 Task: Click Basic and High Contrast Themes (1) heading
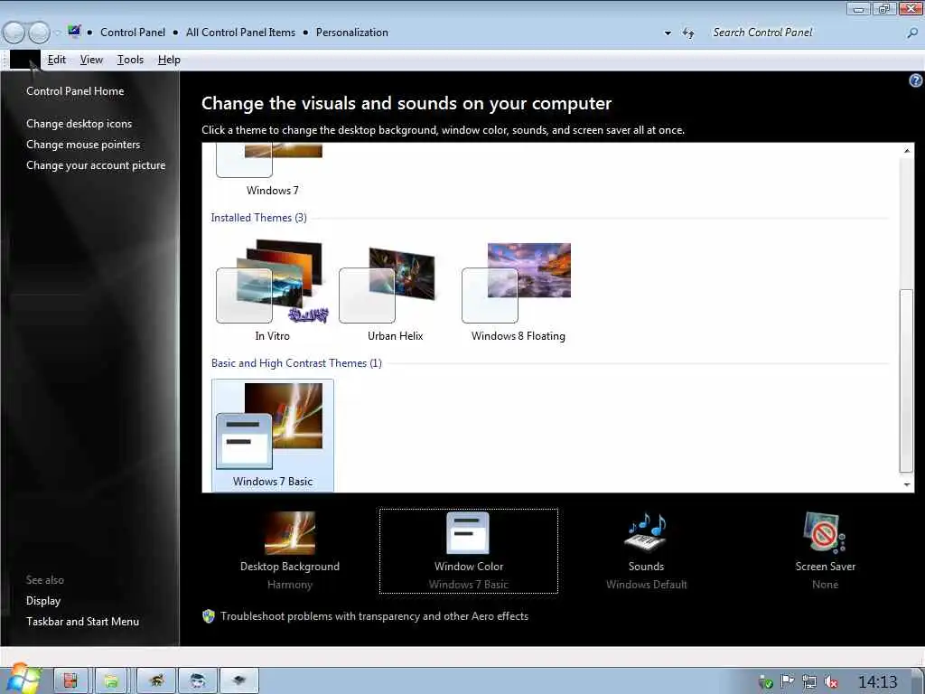pyautogui.click(x=296, y=363)
